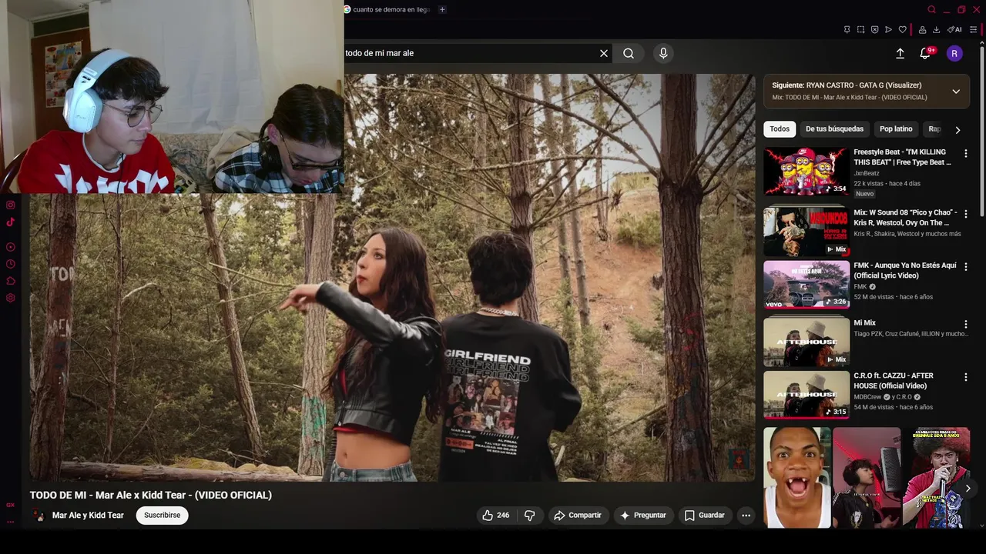Open Instagram in the browser sidebar
This screenshot has width=986, height=554.
point(11,205)
